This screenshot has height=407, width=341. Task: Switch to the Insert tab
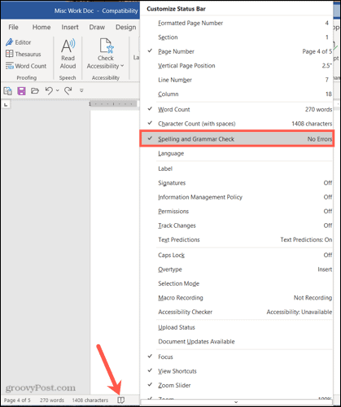coord(70,27)
